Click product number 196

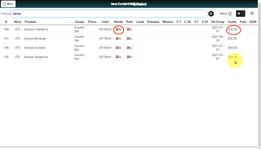coord(6,48)
